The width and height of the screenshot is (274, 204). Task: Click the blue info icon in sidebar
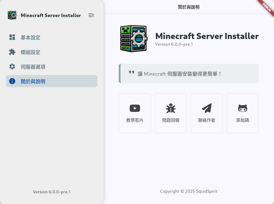pyautogui.click(x=12, y=81)
